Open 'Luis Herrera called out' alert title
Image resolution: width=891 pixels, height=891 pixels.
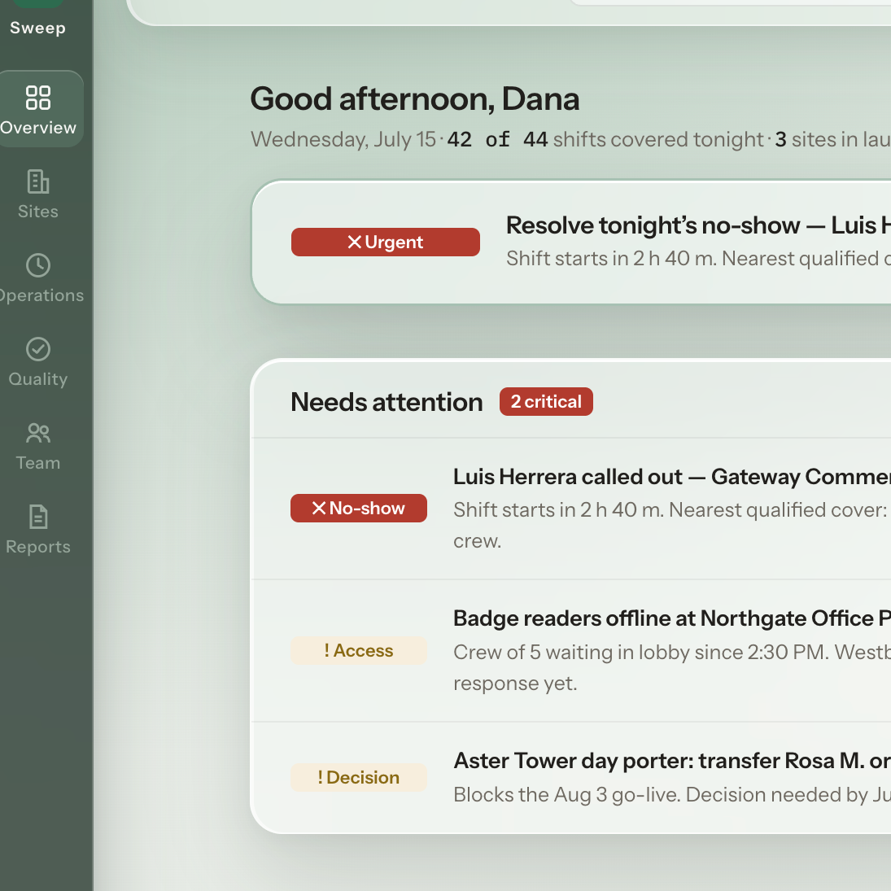pyautogui.click(x=671, y=477)
